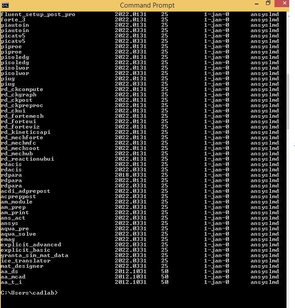Click the 2012.1031 version for aa_ds
295x308 pixels.
131,271
